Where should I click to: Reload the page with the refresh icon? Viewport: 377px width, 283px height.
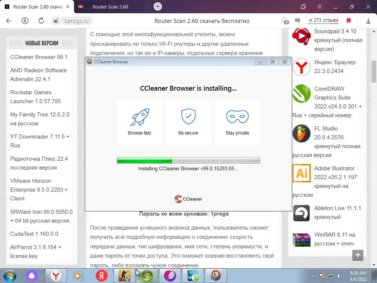coord(41,21)
